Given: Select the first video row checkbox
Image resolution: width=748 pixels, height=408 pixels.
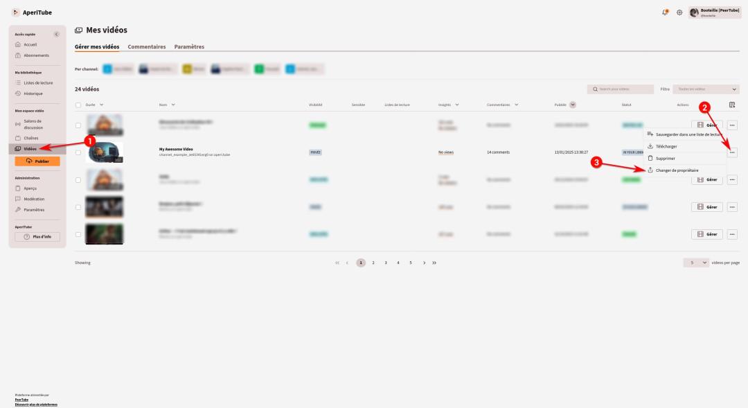Looking at the screenshot, I should coord(78,125).
